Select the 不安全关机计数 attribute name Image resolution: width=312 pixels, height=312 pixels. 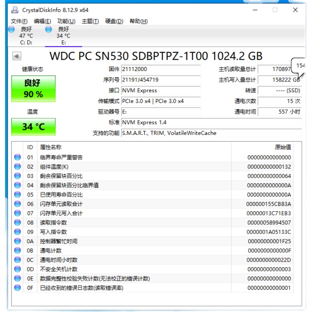point(58,269)
